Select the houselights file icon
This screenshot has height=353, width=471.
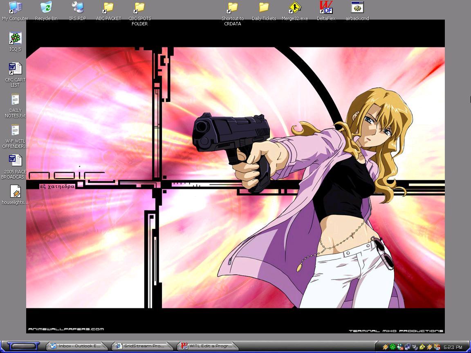coord(15,192)
